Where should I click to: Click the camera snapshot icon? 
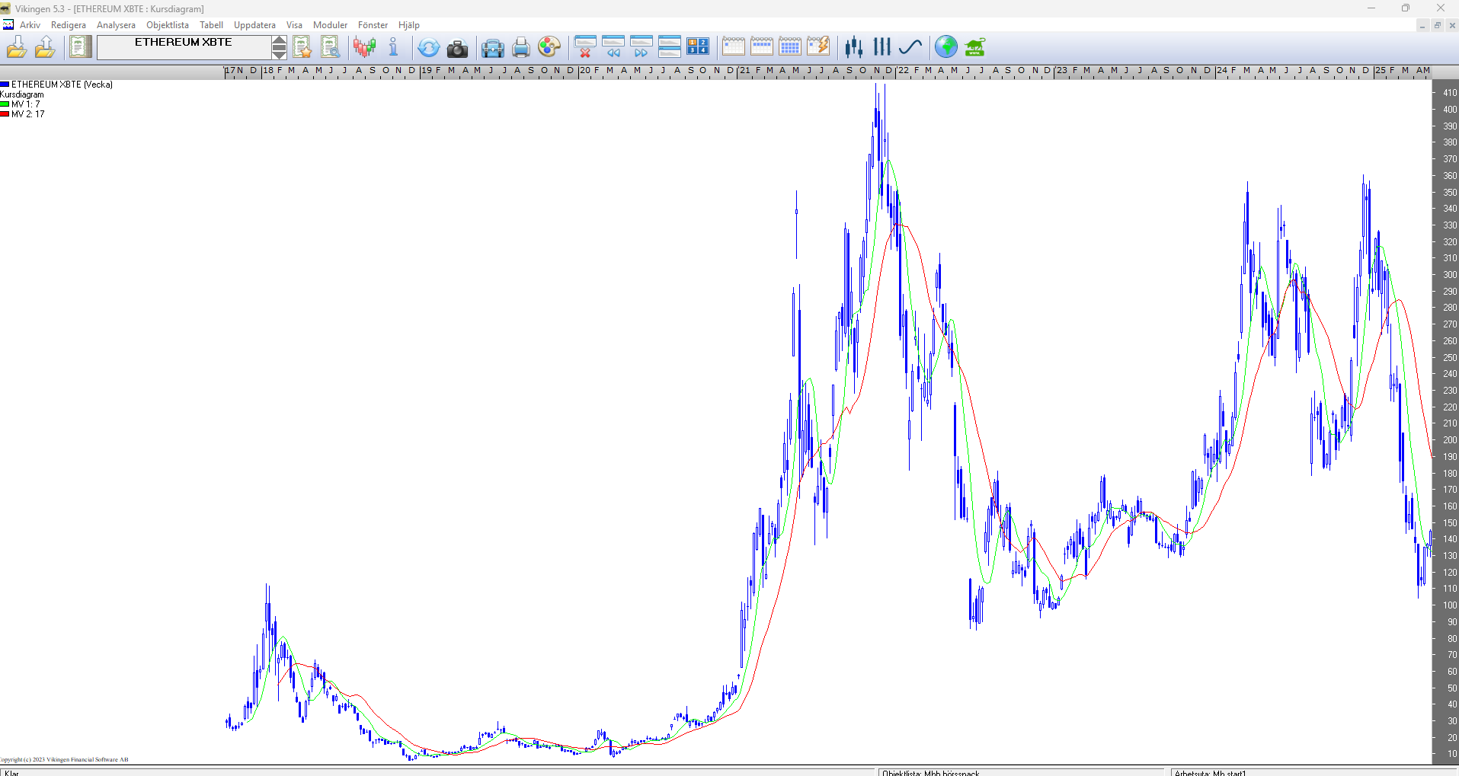pyautogui.click(x=457, y=49)
